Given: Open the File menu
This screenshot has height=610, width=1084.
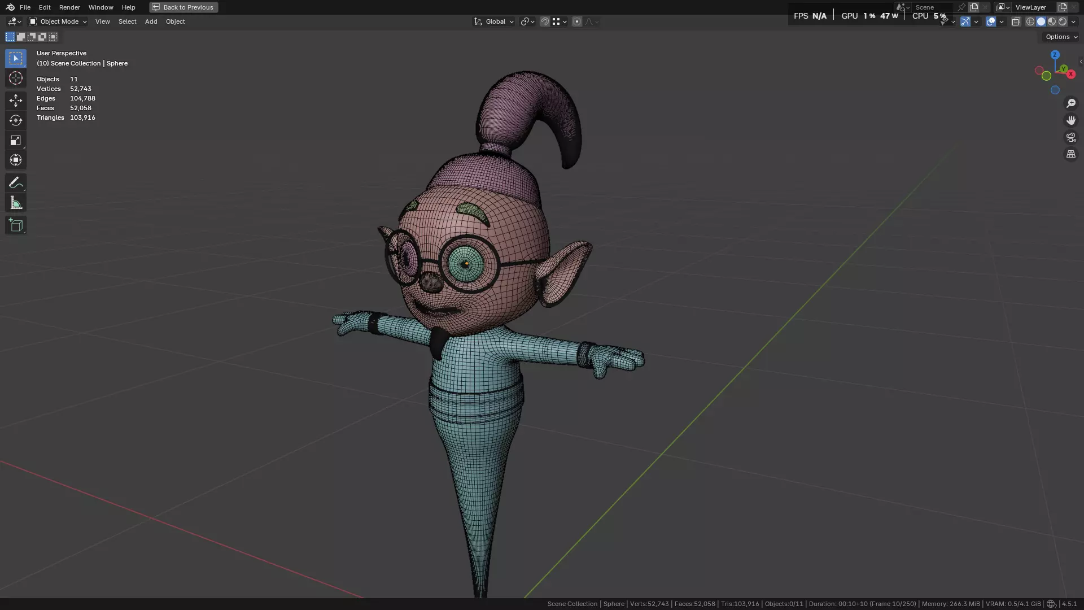Looking at the screenshot, I should pos(25,7).
